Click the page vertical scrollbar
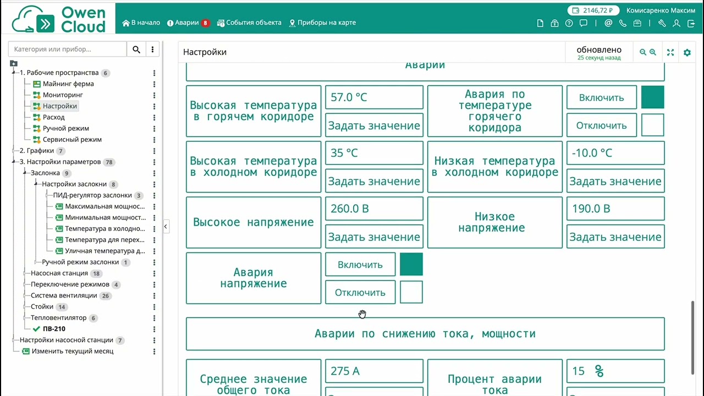The image size is (704, 396). pos(693,338)
